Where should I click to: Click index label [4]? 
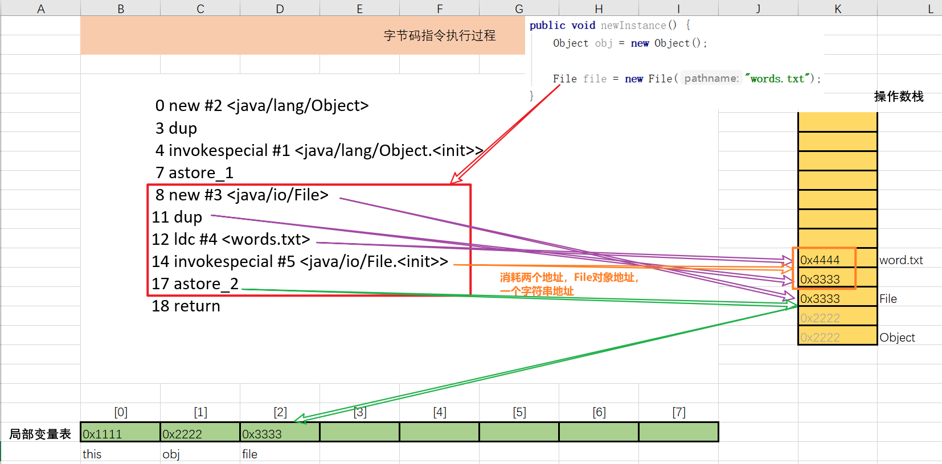pos(440,412)
